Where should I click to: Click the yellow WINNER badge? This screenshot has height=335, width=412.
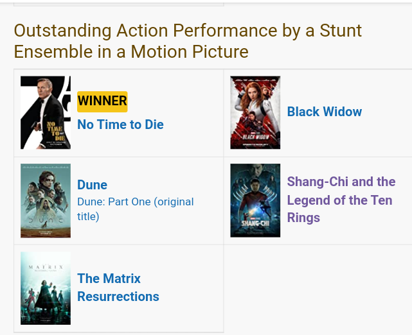point(102,101)
